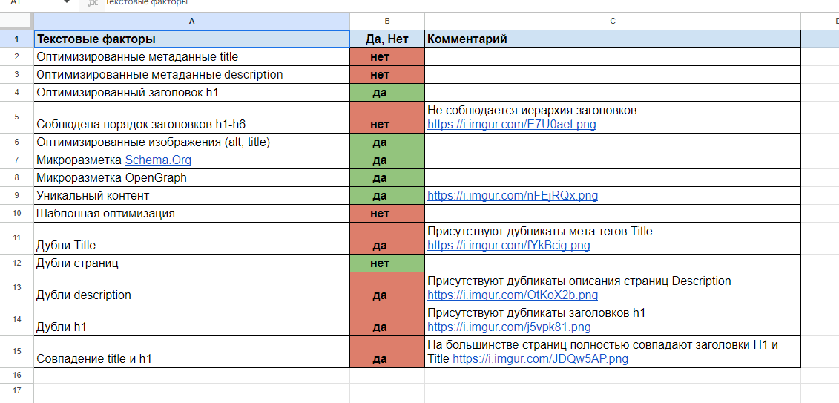Select the column A header
This screenshot has width=839, height=403.
click(x=191, y=21)
